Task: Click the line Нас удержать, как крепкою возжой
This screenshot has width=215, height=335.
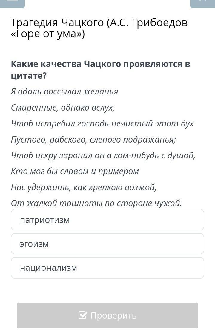Action: point(84,187)
